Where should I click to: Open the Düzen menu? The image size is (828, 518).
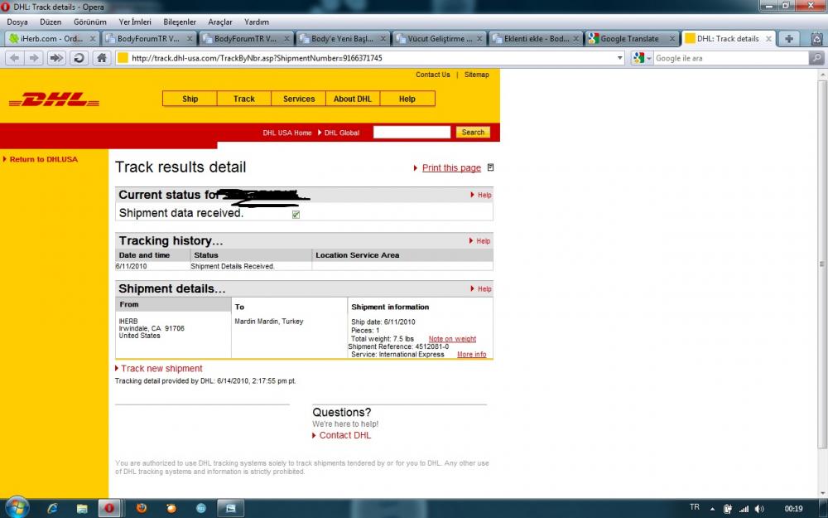(x=51, y=22)
